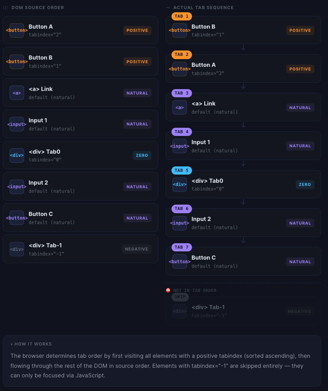The image size is (328, 391).
Task: Expand the How It Works disclosure triangle
Action: tap(12, 344)
